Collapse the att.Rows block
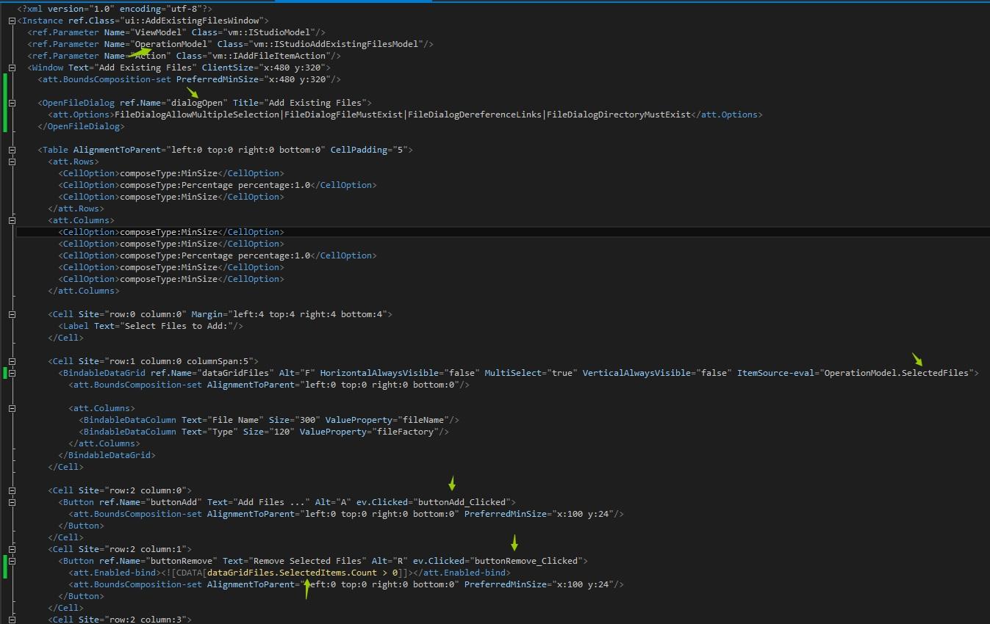Image resolution: width=990 pixels, height=624 pixels. [12, 162]
